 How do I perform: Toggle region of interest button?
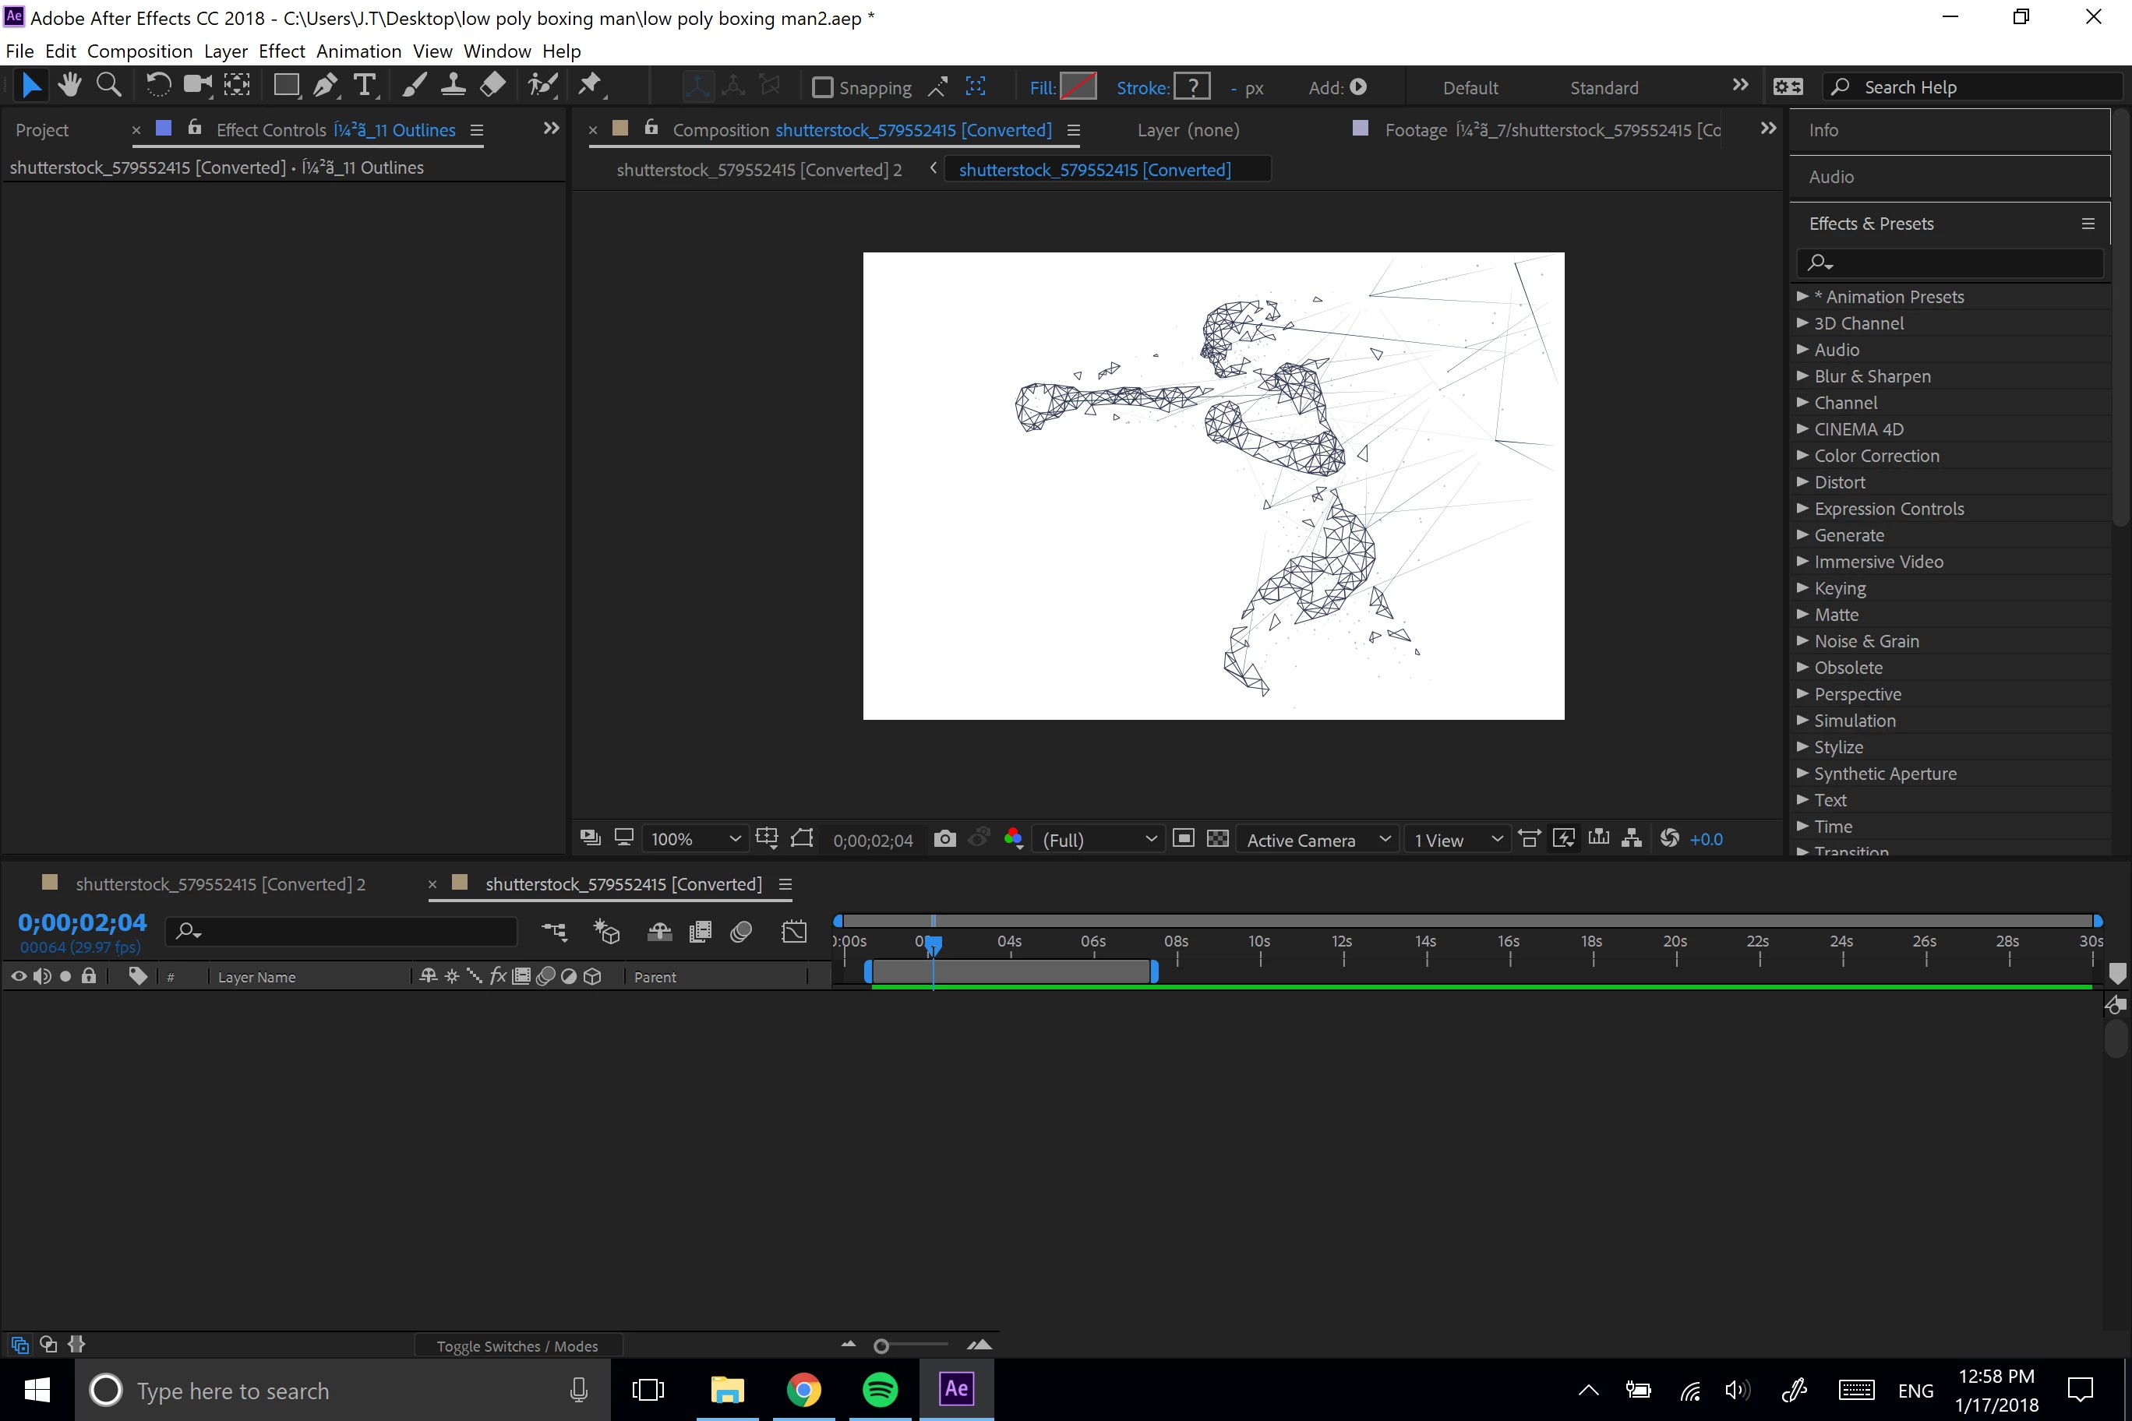[x=1183, y=838]
